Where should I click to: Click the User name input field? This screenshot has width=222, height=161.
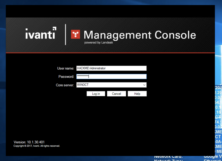pyautogui.click(x=112, y=68)
